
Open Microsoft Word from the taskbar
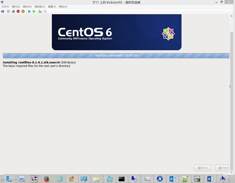pos(210,179)
